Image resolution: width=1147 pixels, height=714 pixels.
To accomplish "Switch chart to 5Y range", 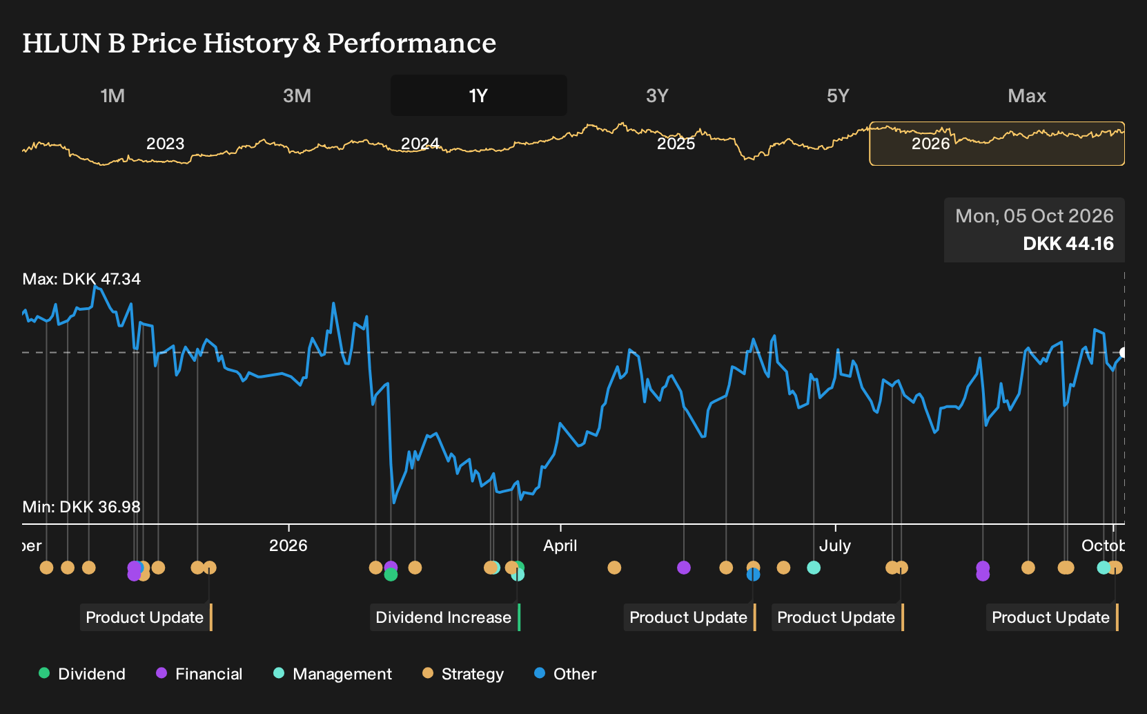I will click(x=837, y=95).
